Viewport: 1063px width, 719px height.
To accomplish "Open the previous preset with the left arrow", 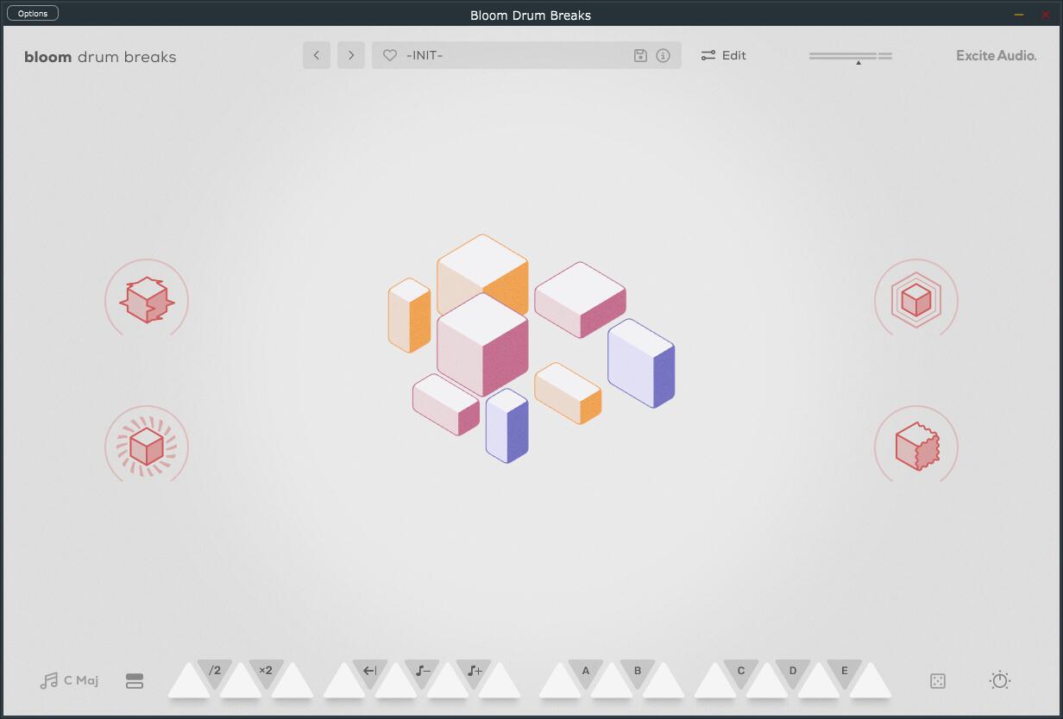I will point(316,54).
